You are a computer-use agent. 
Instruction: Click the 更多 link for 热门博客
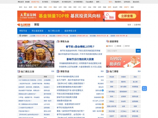tap(139, 71)
